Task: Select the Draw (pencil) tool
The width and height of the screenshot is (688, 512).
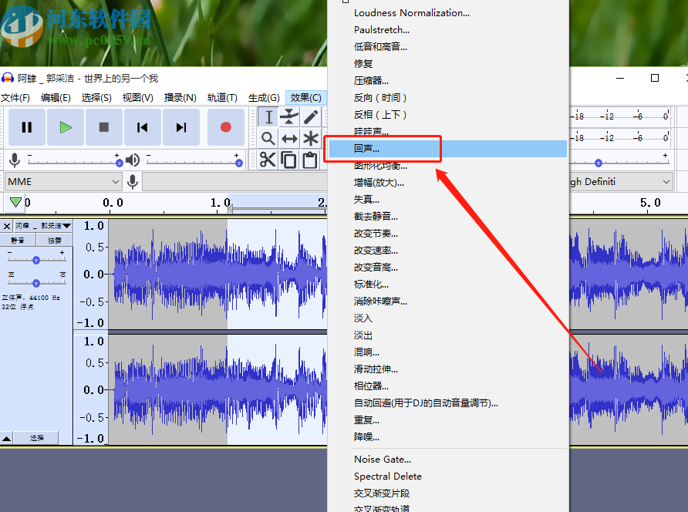Action: click(310, 116)
